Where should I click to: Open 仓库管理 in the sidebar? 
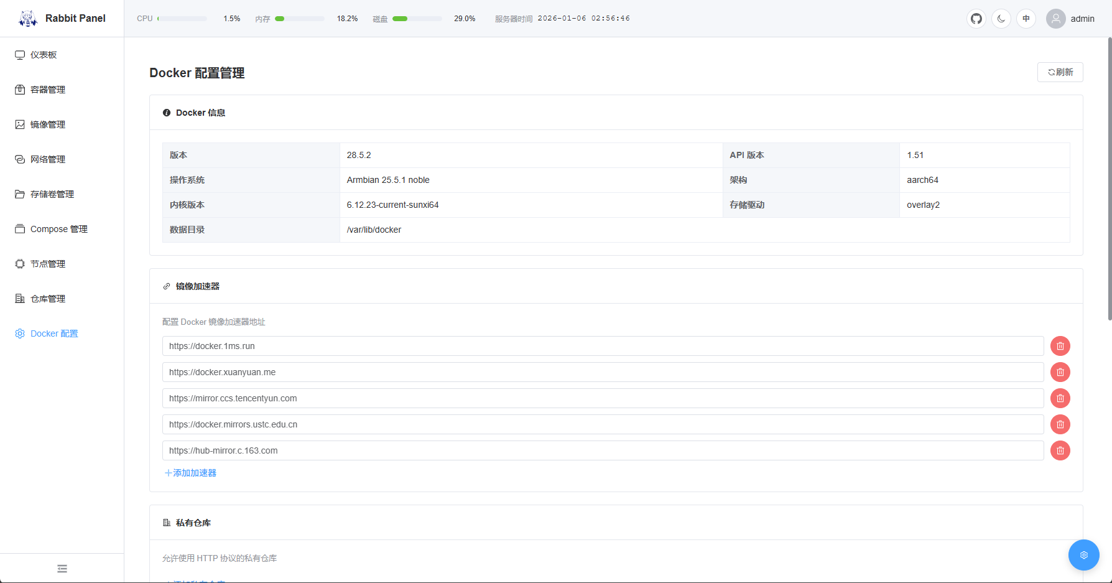62,299
